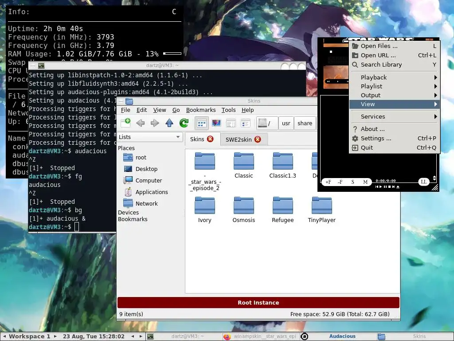
Task: Select the Classic1.3 skin folder
Action: (282, 165)
